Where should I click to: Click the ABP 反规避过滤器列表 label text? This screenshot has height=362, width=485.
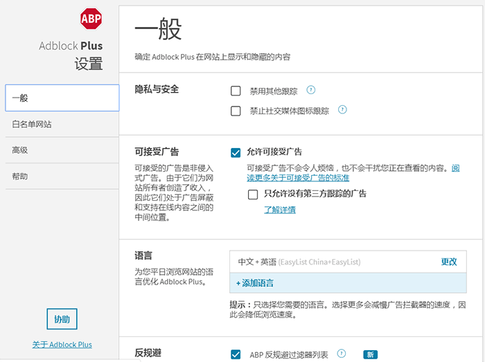point(289,355)
